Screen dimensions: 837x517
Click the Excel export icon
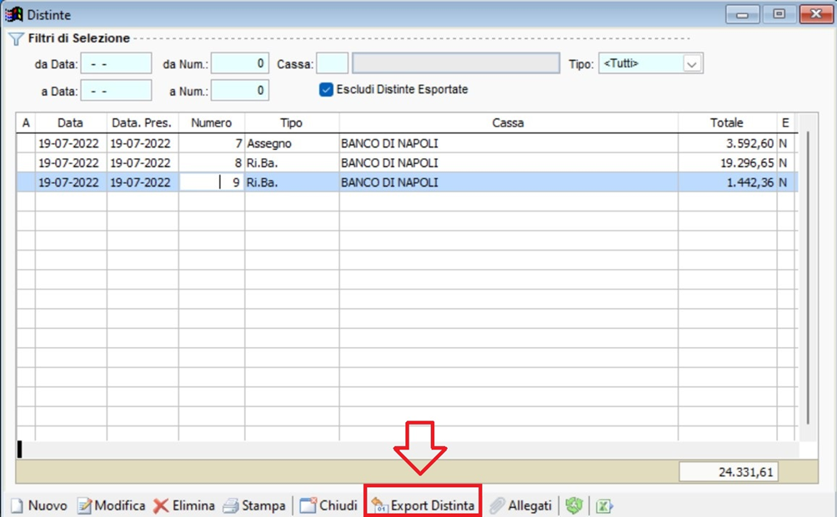[604, 505]
